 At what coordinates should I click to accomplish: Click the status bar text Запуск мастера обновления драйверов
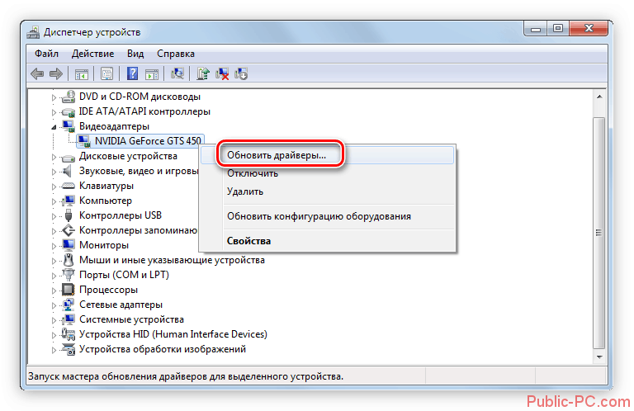(x=185, y=376)
